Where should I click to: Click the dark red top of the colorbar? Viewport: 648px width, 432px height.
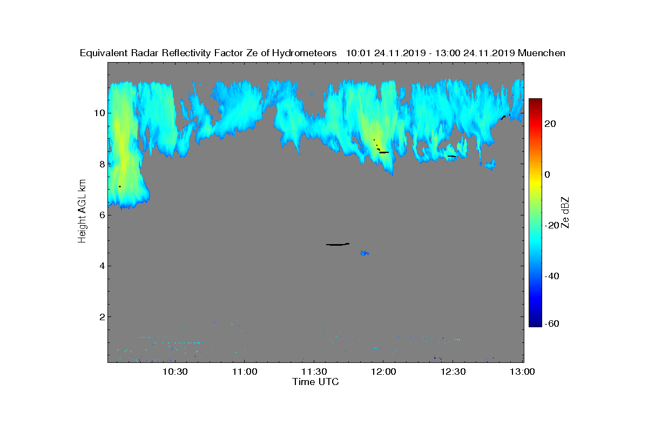coord(535,101)
